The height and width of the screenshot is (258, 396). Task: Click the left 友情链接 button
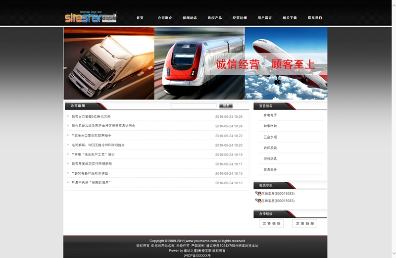pos(271,224)
